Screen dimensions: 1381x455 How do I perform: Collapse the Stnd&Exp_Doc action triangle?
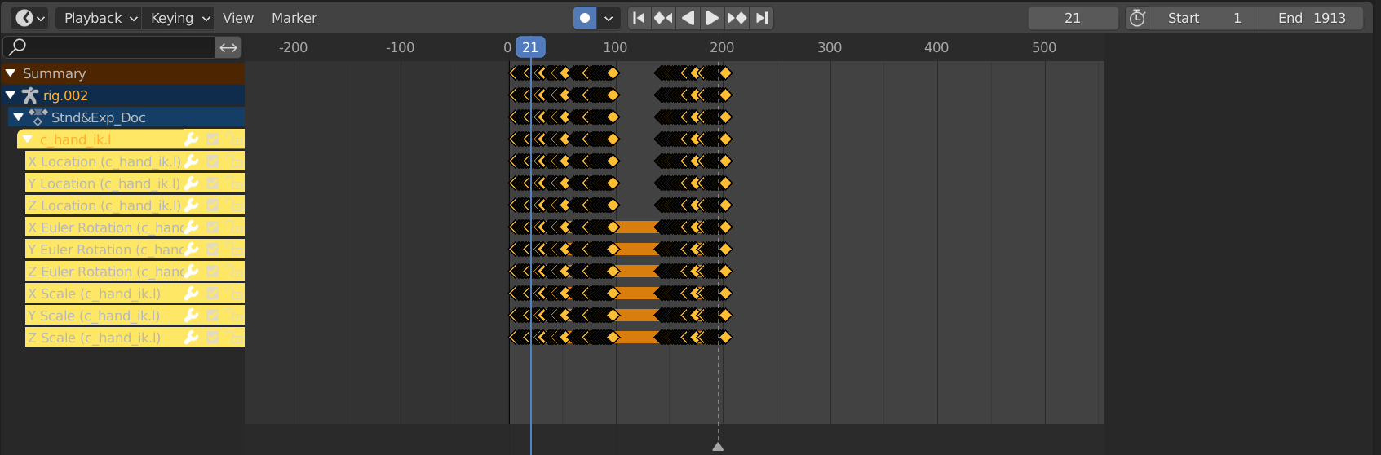[x=19, y=117]
